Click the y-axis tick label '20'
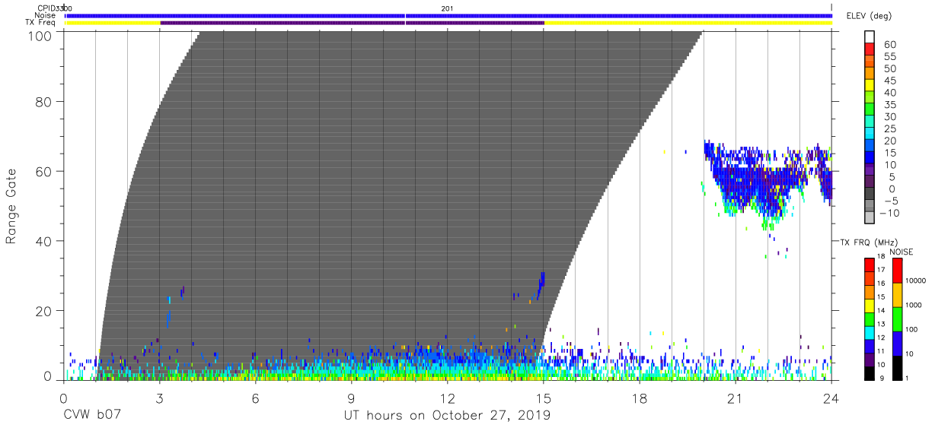 click(x=46, y=311)
